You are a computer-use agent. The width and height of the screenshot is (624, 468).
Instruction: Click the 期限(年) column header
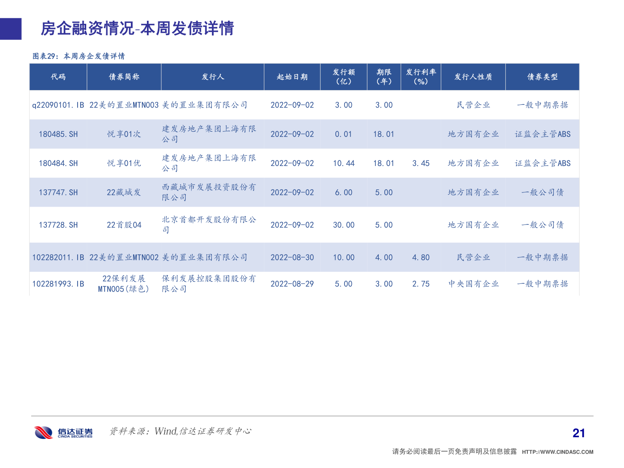click(x=384, y=77)
